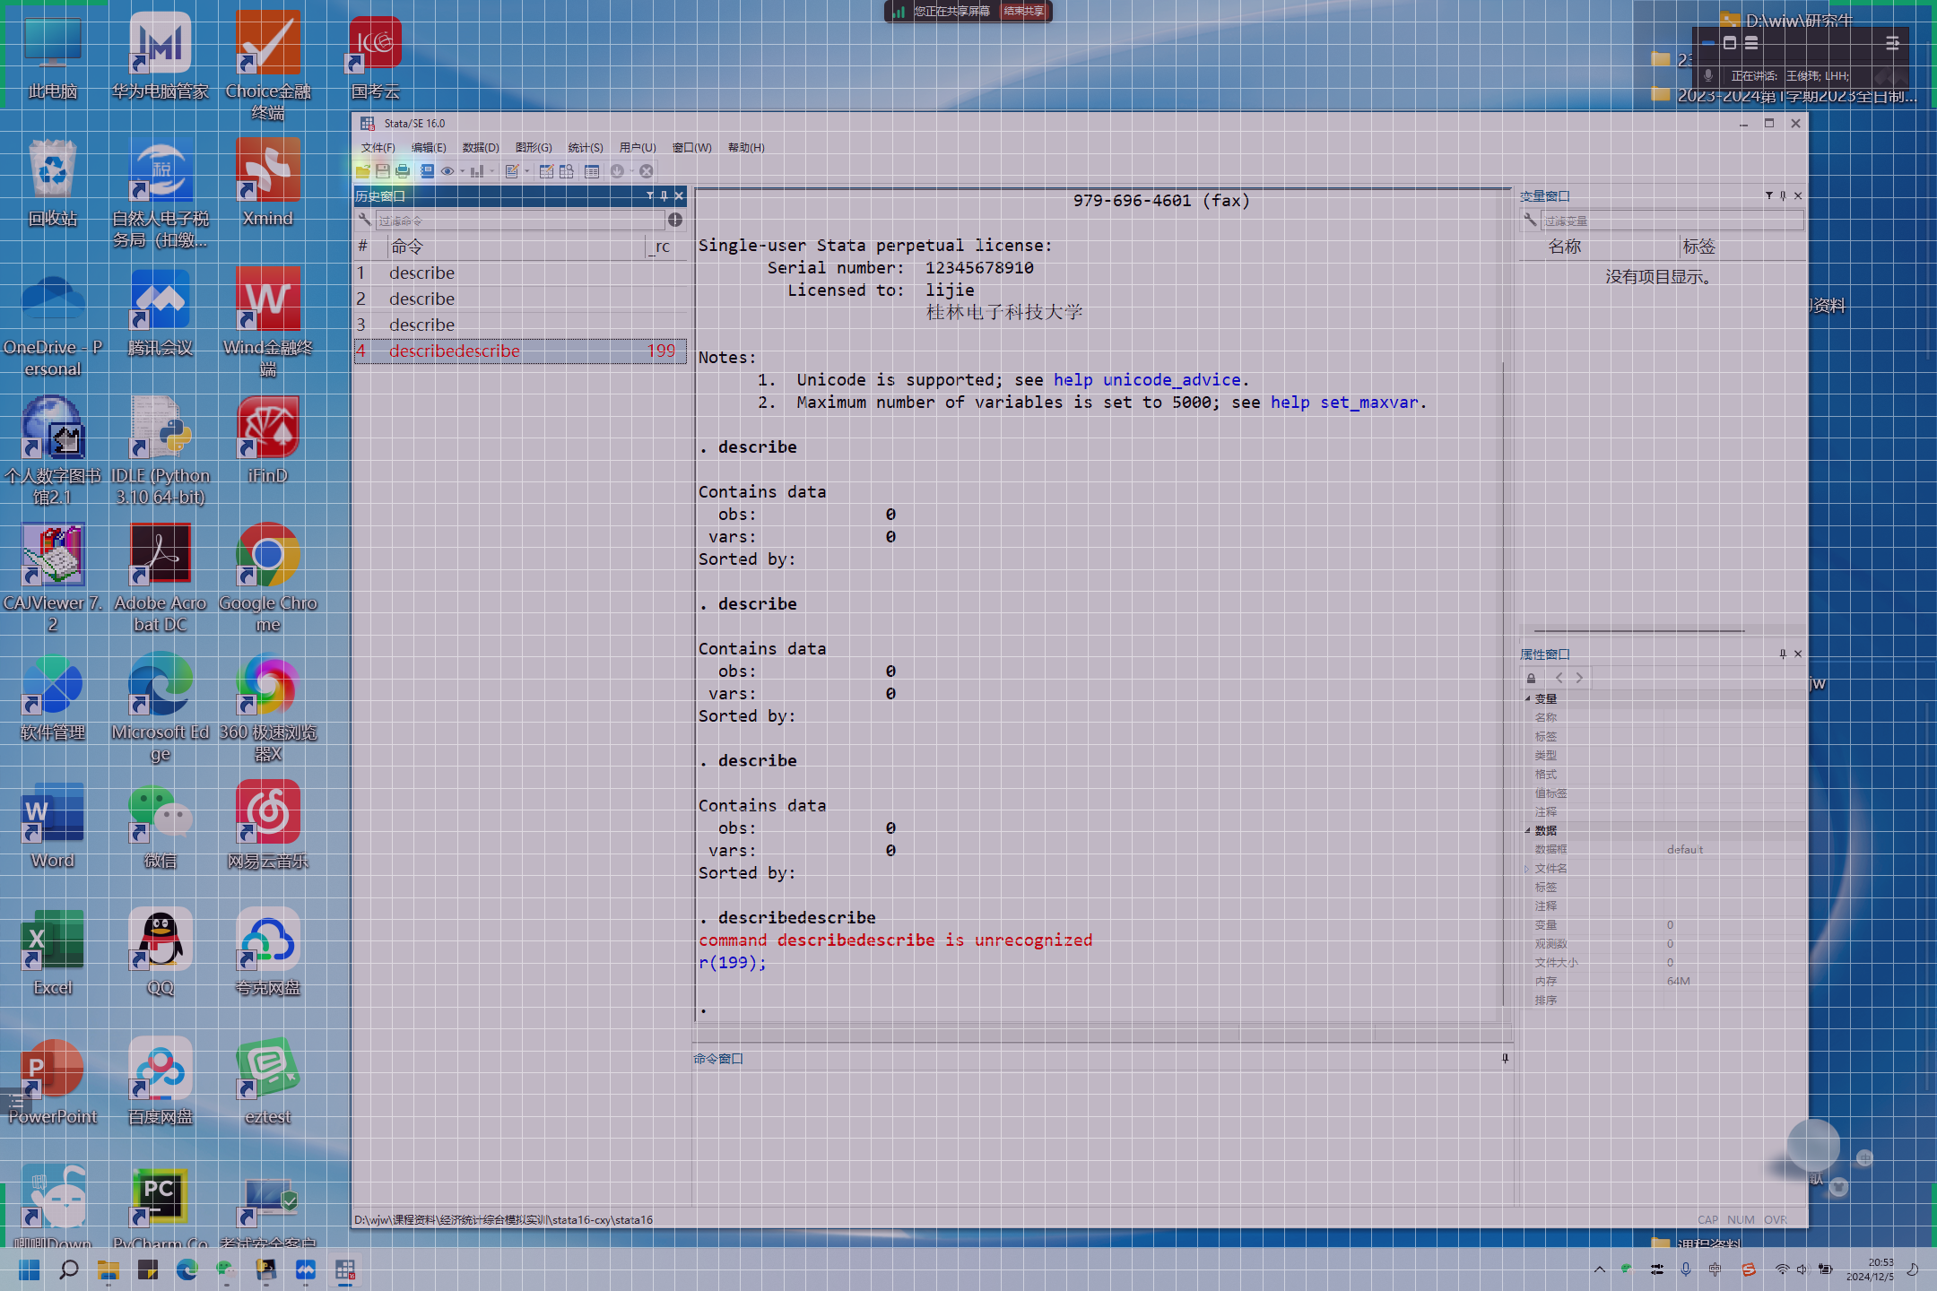Image resolution: width=1937 pixels, height=1291 pixels.
Task: Open the 文件(F) menu
Action: (x=378, y=148)
